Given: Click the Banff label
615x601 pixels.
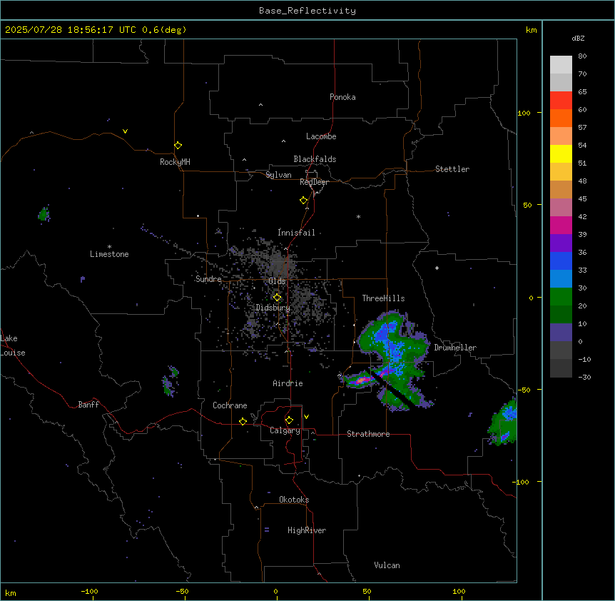Looking at the screenshot, I should (x=88, y=405).
